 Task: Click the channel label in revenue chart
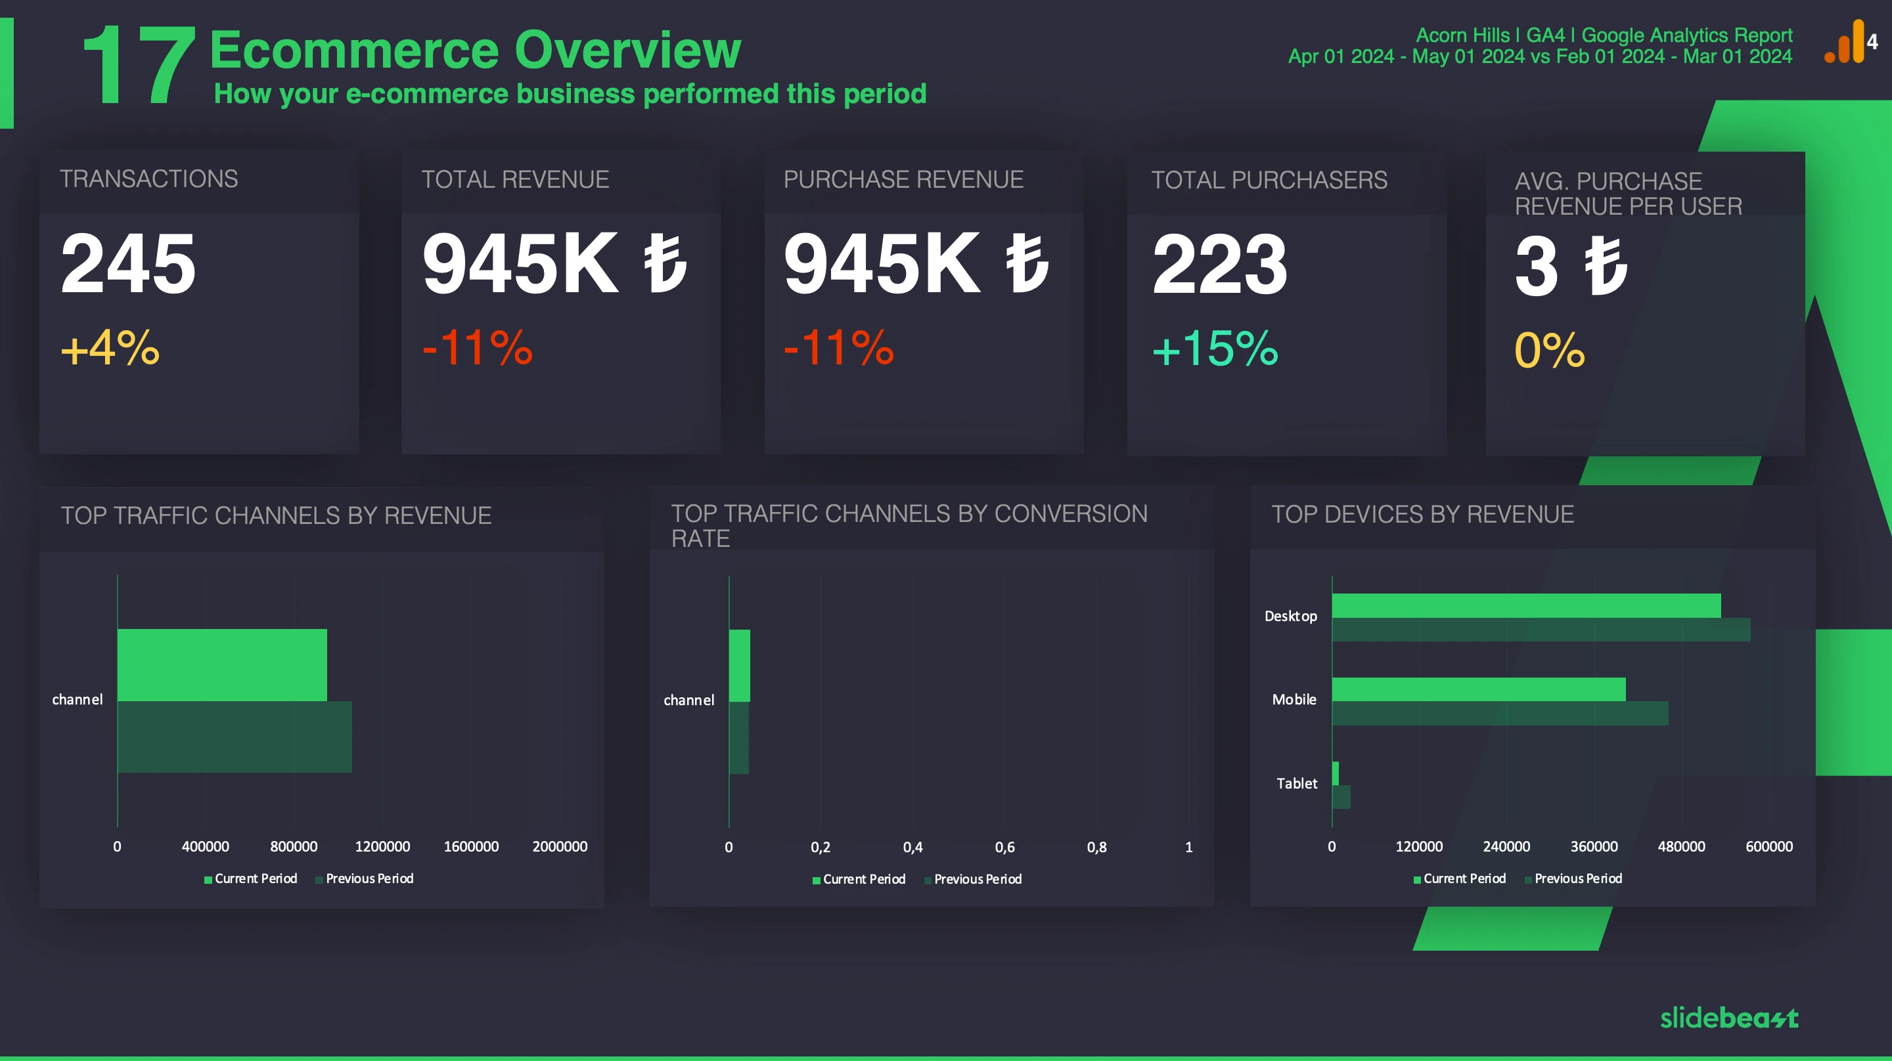pyautogui.click(x=77, y=700)
